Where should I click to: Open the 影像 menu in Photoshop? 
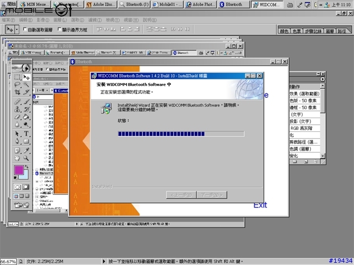point(43,20)
